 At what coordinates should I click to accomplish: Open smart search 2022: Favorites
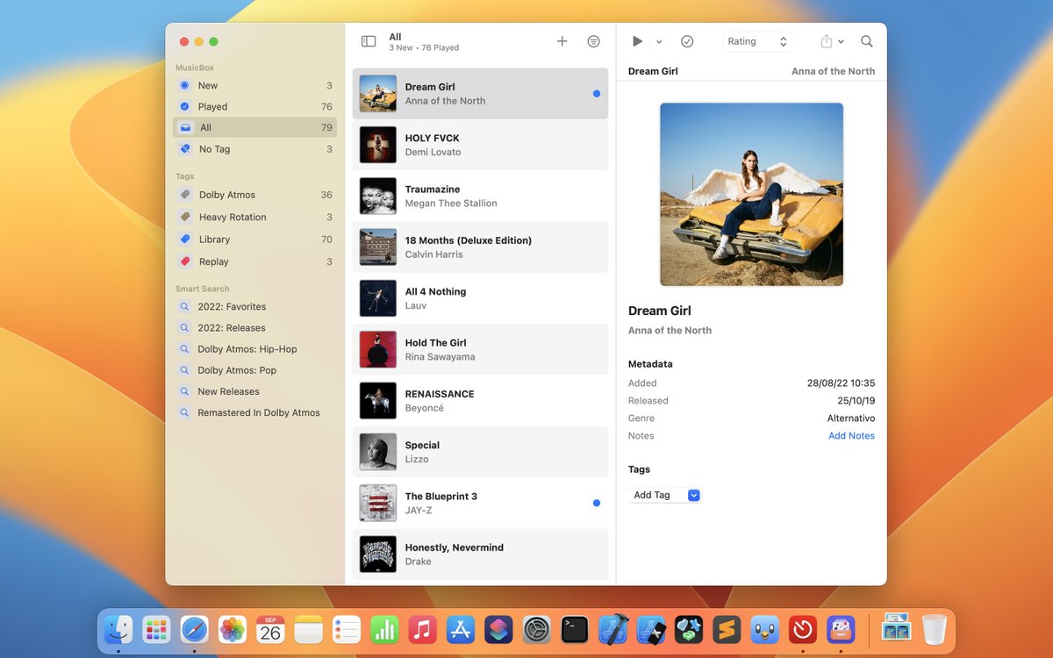click(x=254, y=306)
